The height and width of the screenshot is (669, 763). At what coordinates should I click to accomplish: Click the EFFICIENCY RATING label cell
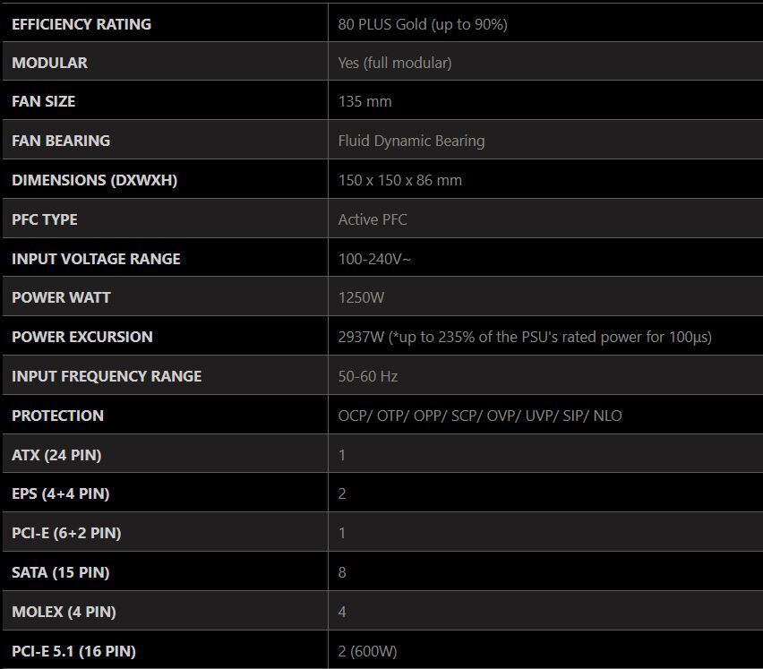(81, 24)
